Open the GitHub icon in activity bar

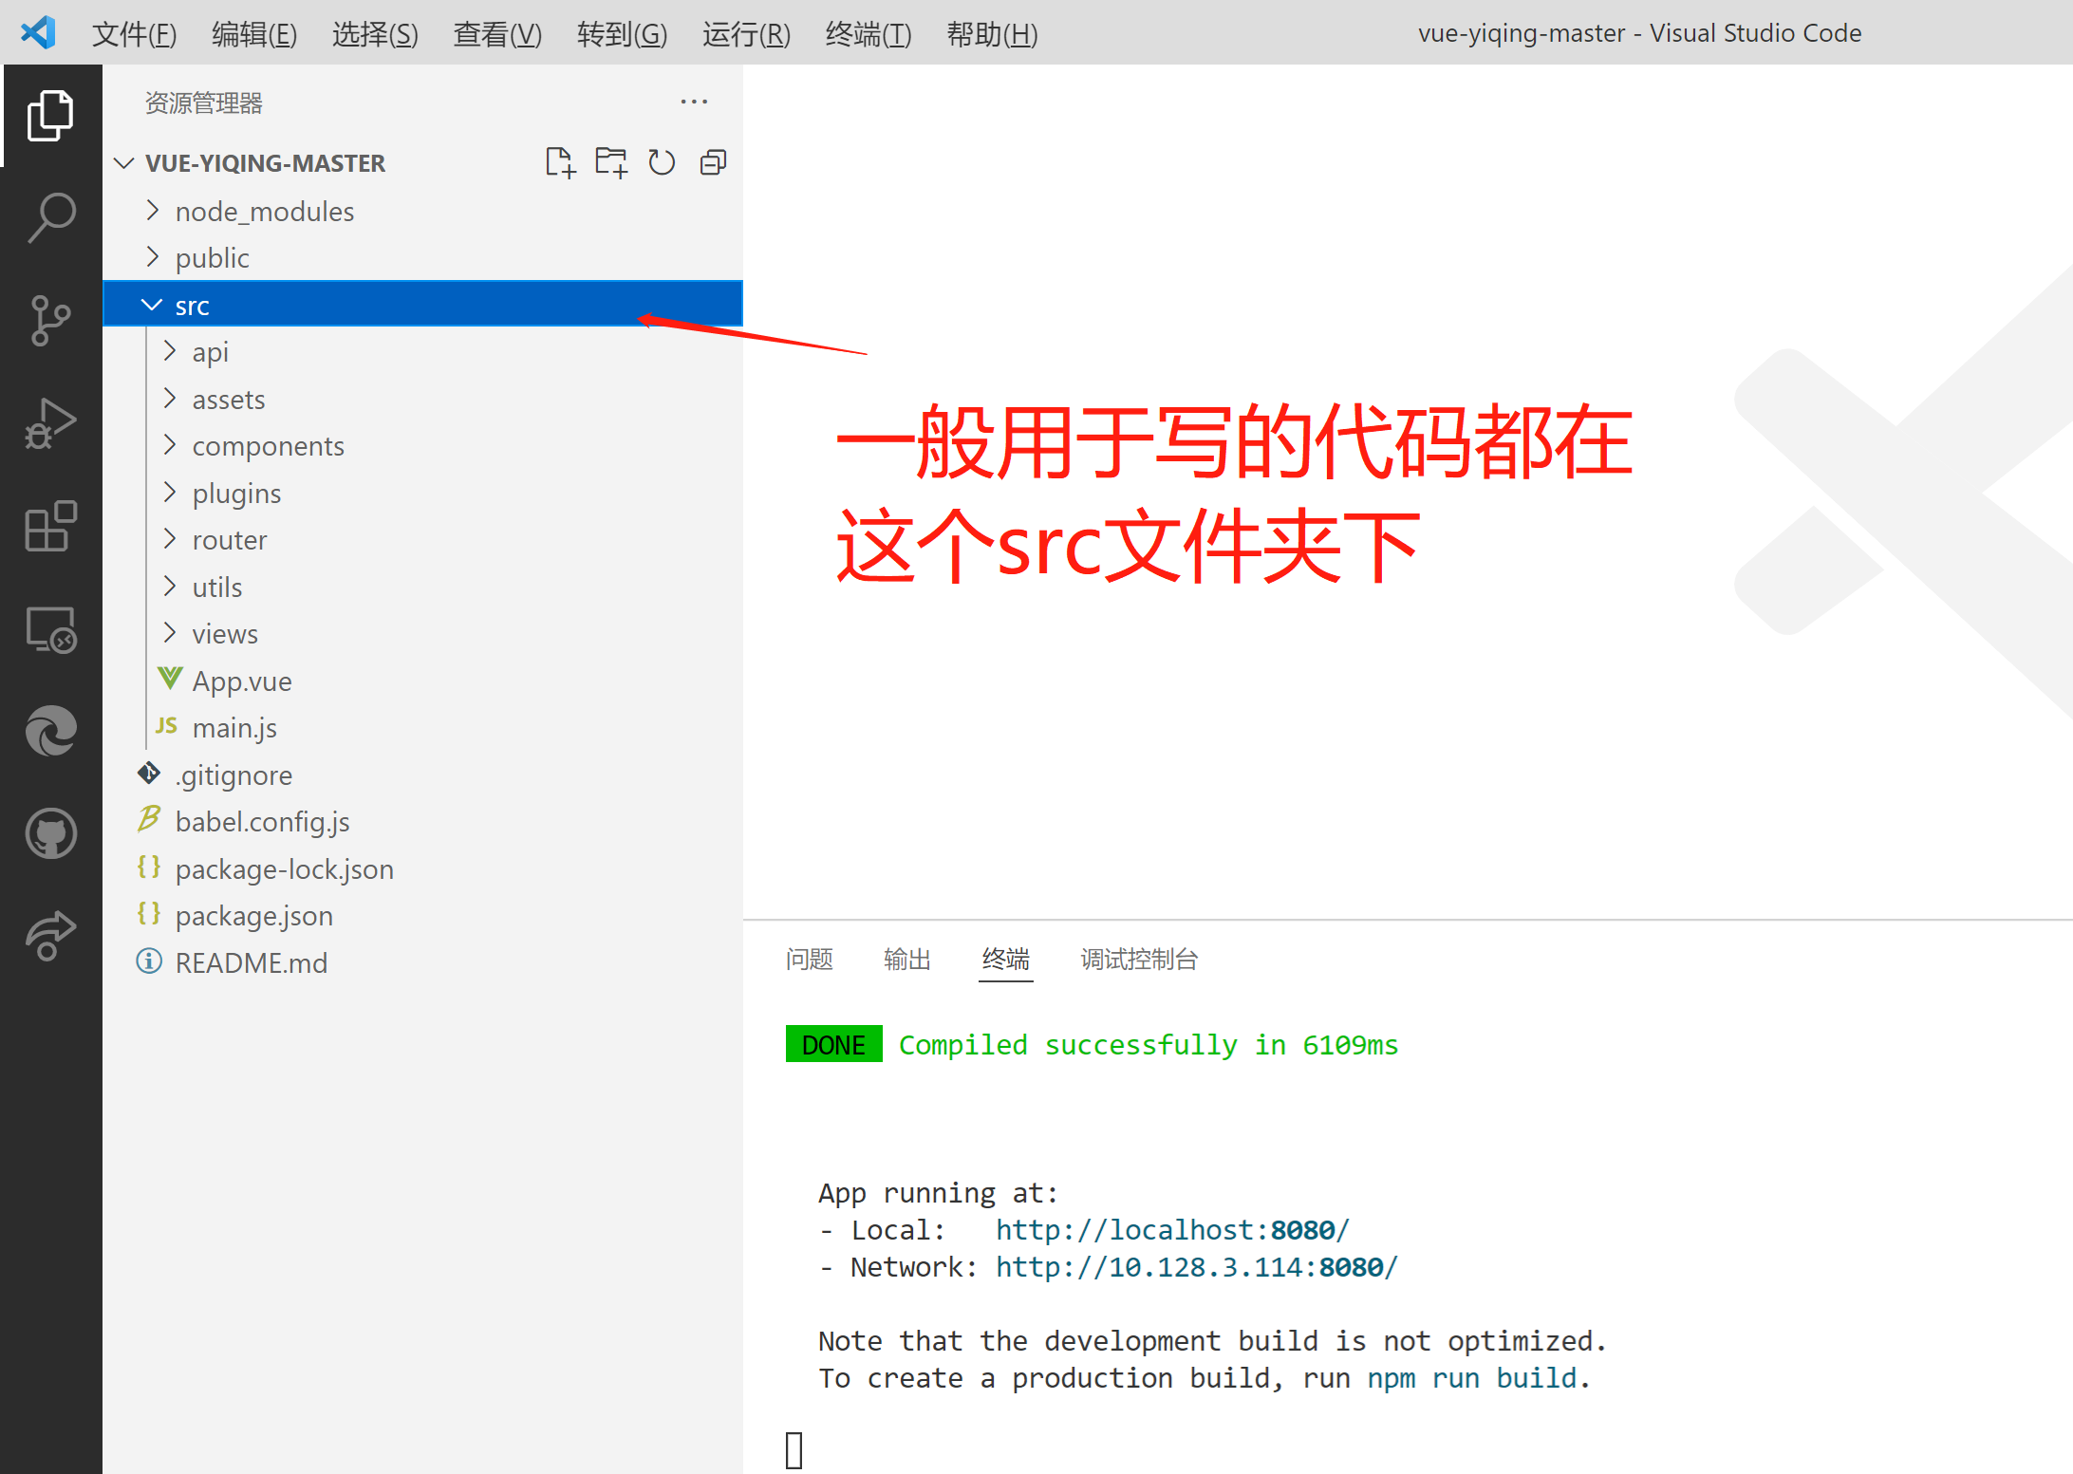pyautogui.click(x=51, y=833)
